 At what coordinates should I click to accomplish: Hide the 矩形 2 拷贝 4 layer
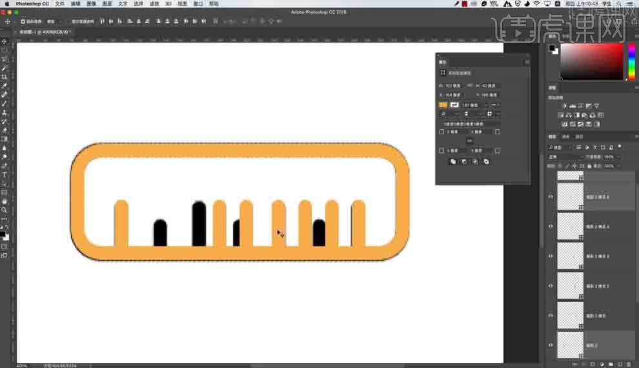(x=551, y=227)
